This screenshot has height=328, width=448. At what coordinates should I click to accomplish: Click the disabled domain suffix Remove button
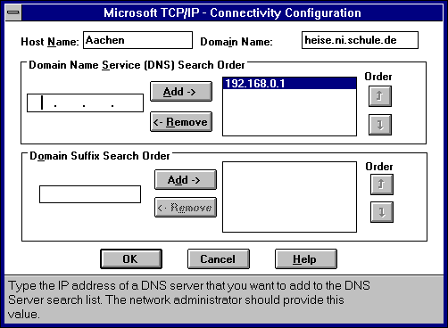(186, 208)
